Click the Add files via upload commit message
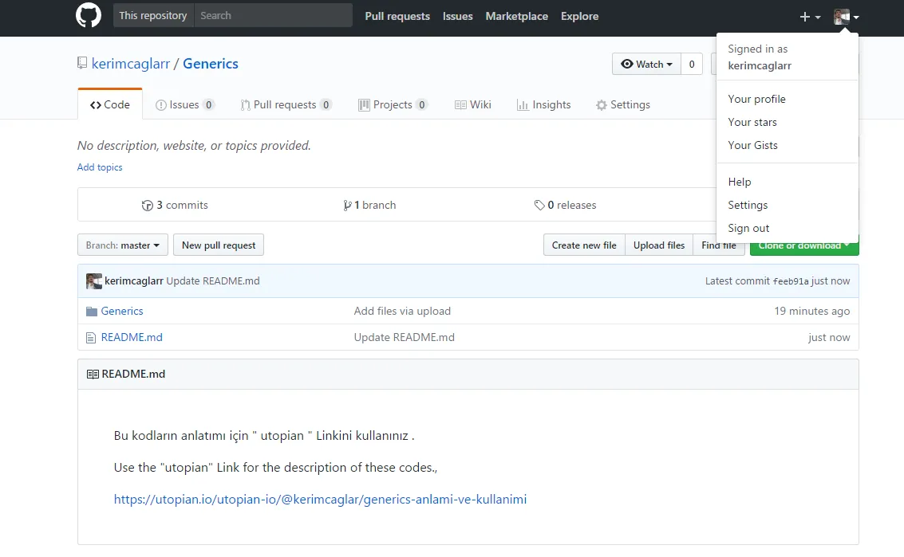 pos(402,311)
